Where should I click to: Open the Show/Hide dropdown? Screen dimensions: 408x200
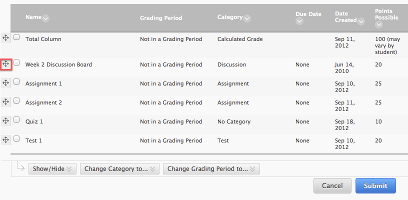[52, 169]
